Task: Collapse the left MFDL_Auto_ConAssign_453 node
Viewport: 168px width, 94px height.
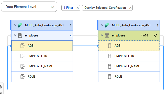Action: click(15, 25)
